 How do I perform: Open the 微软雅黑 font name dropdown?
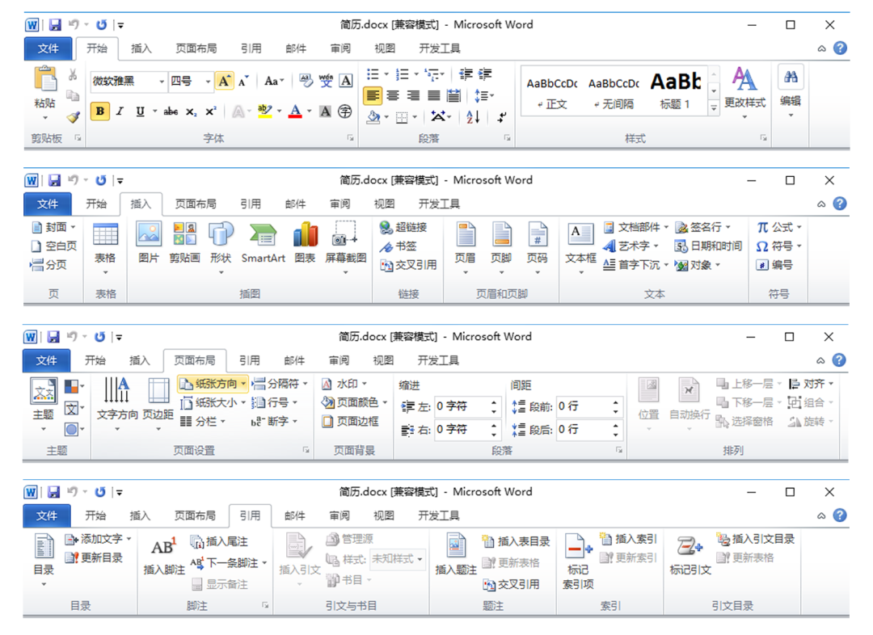click(x=162, y=81)
